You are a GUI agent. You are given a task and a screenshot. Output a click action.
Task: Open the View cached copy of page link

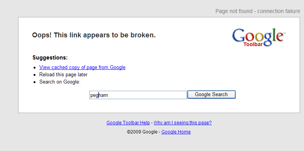(x=82, y=67)
